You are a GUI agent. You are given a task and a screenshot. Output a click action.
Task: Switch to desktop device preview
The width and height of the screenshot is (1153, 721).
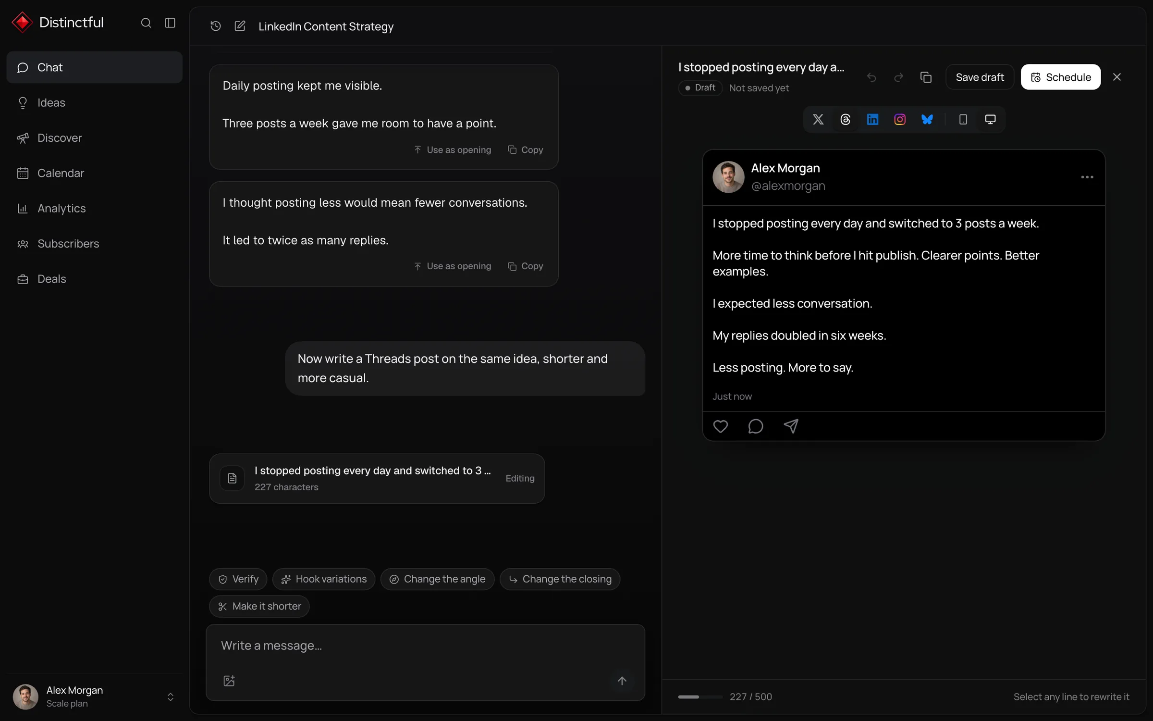pyautogui.click(x=990, y=119)
